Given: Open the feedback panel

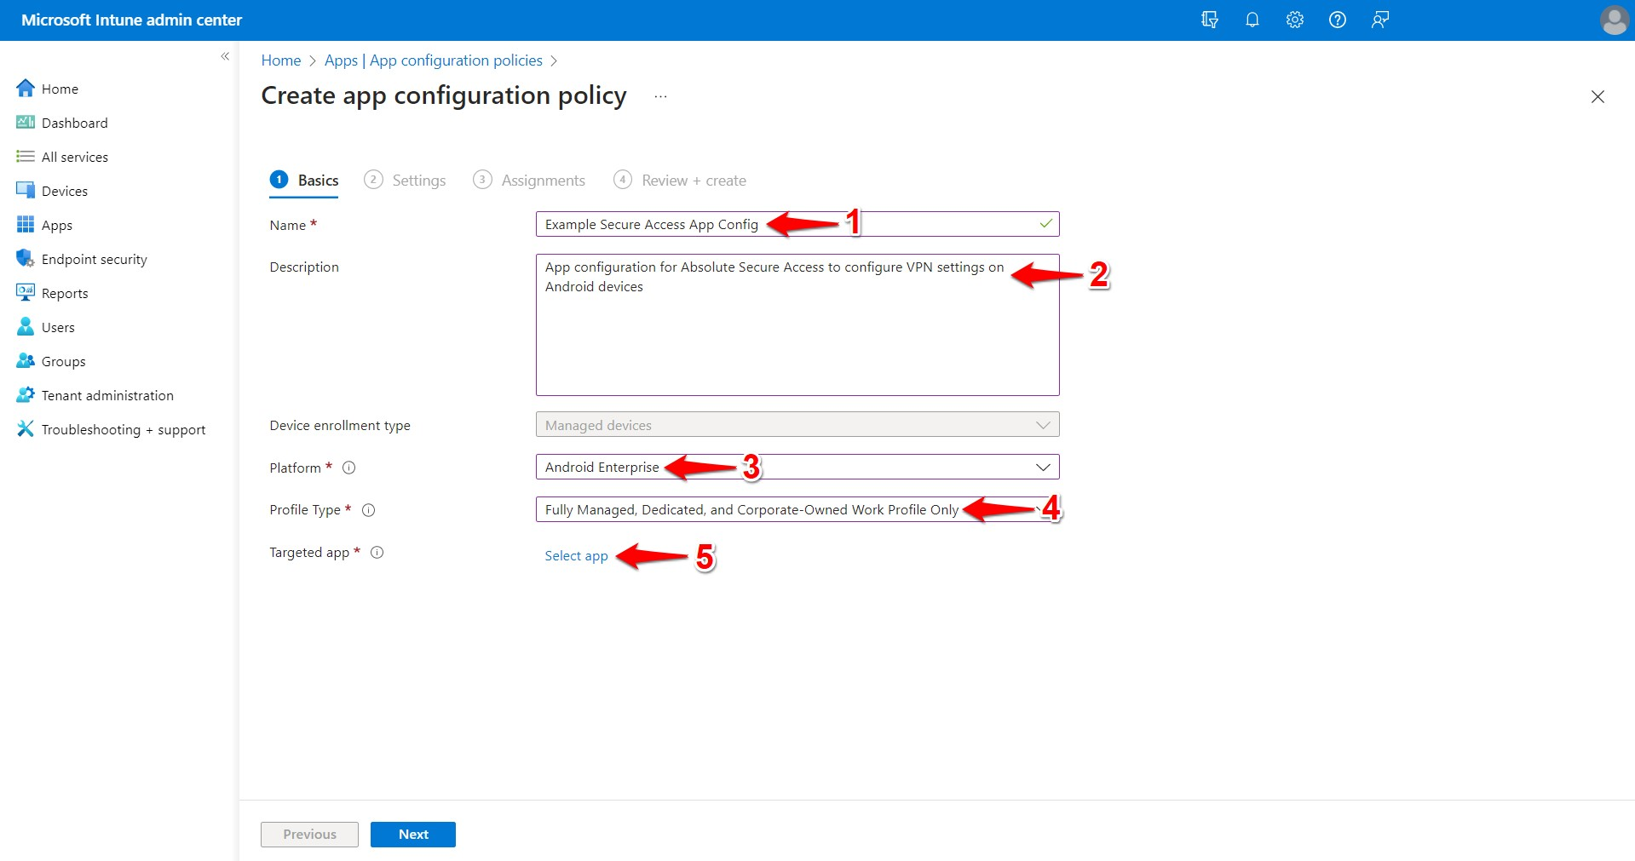Looking at the screenshot, I should point(1379,20).
